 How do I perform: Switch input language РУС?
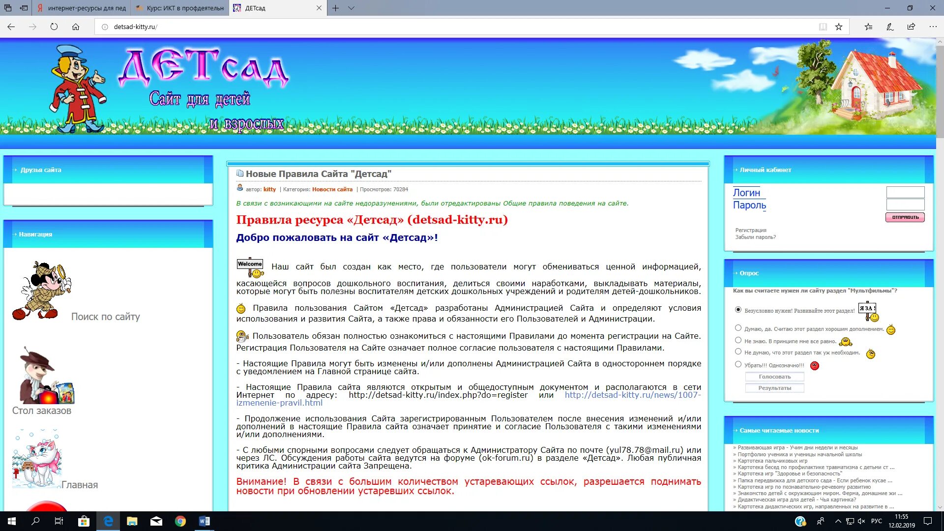point(876,521)
